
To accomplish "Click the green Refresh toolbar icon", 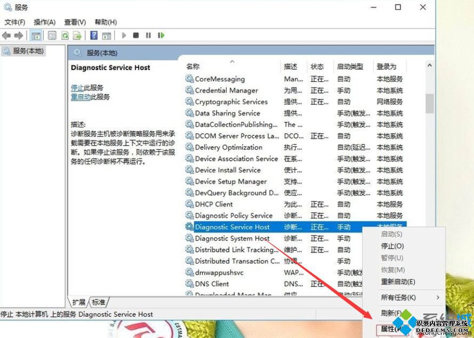I will tap(65, 36).
